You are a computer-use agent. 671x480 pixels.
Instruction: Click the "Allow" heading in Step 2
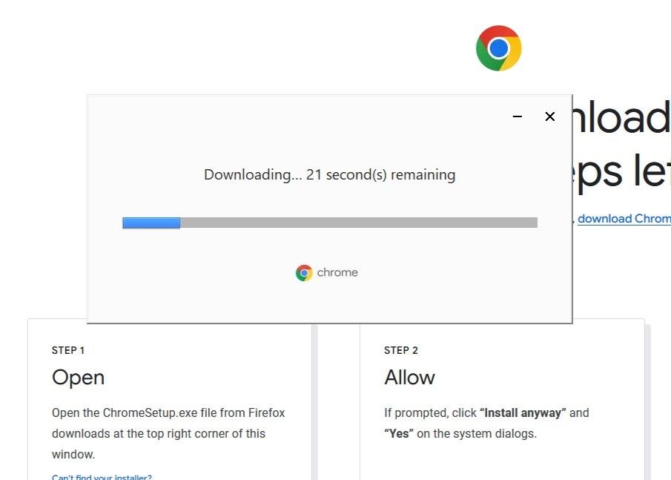(409, 378)
